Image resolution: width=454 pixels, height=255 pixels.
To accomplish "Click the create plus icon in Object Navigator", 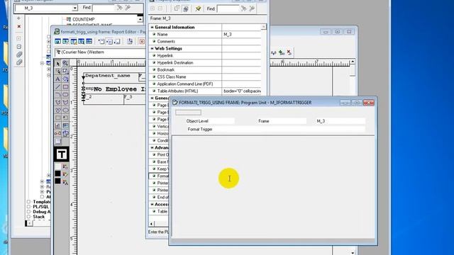I will [19, 18].
